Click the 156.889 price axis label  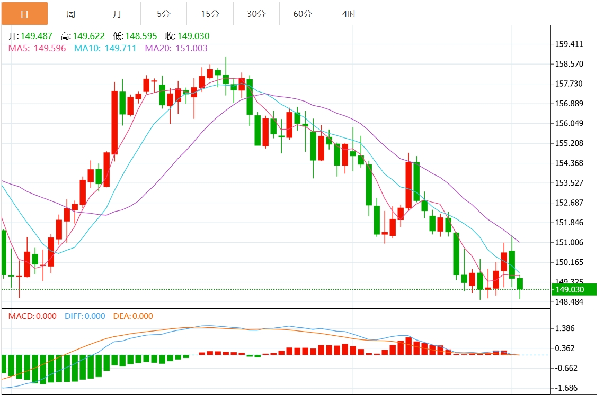click(x=569, y=104)
